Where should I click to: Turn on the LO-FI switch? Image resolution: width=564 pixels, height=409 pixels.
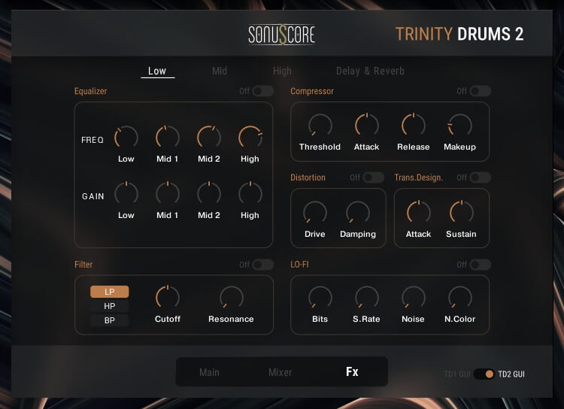[481, 265]
